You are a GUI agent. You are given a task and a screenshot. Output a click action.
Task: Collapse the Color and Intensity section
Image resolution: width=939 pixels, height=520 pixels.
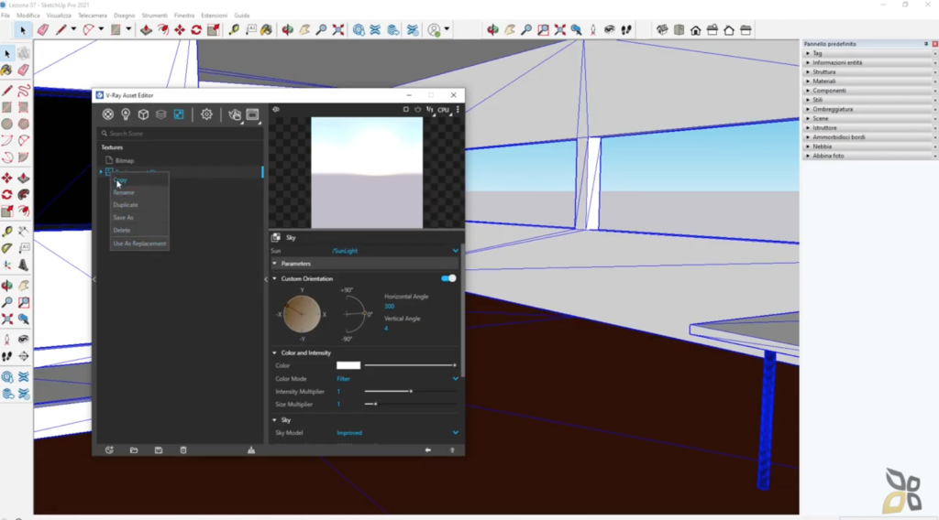pyautogui.click(x=275, y=353)
